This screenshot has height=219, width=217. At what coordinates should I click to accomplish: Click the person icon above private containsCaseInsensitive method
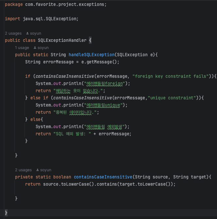coord(38,170)
